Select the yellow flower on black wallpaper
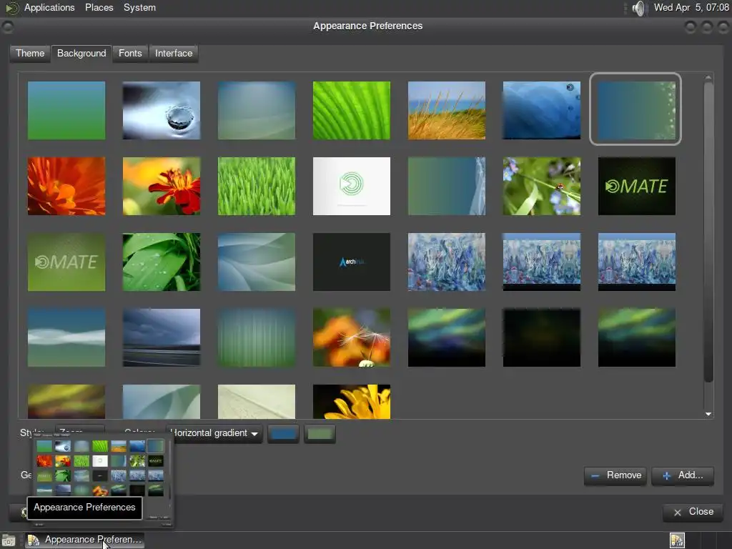Screen dimensions: 732x549 pyautogui.click(x=352, y=402)
